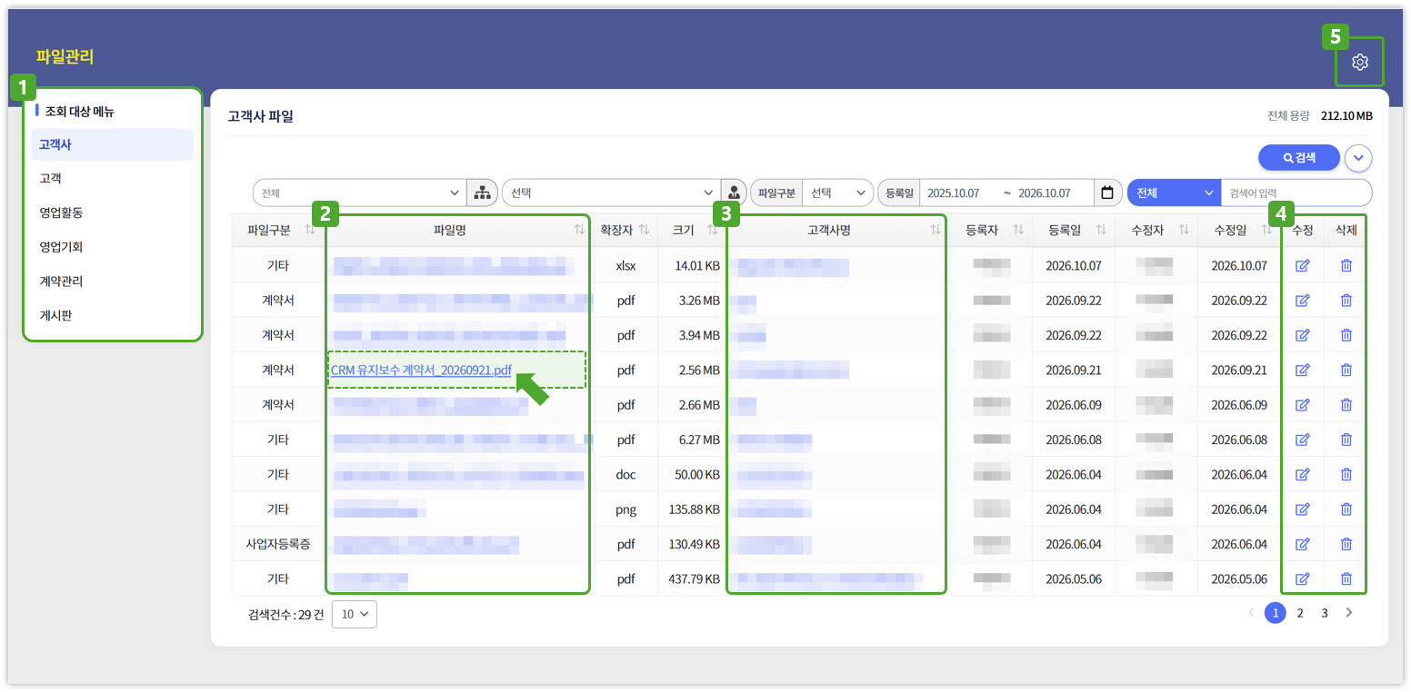1411x692 pixels.
Task: Delete the 135.88 KB png row
Action: tap(1346, 509)
